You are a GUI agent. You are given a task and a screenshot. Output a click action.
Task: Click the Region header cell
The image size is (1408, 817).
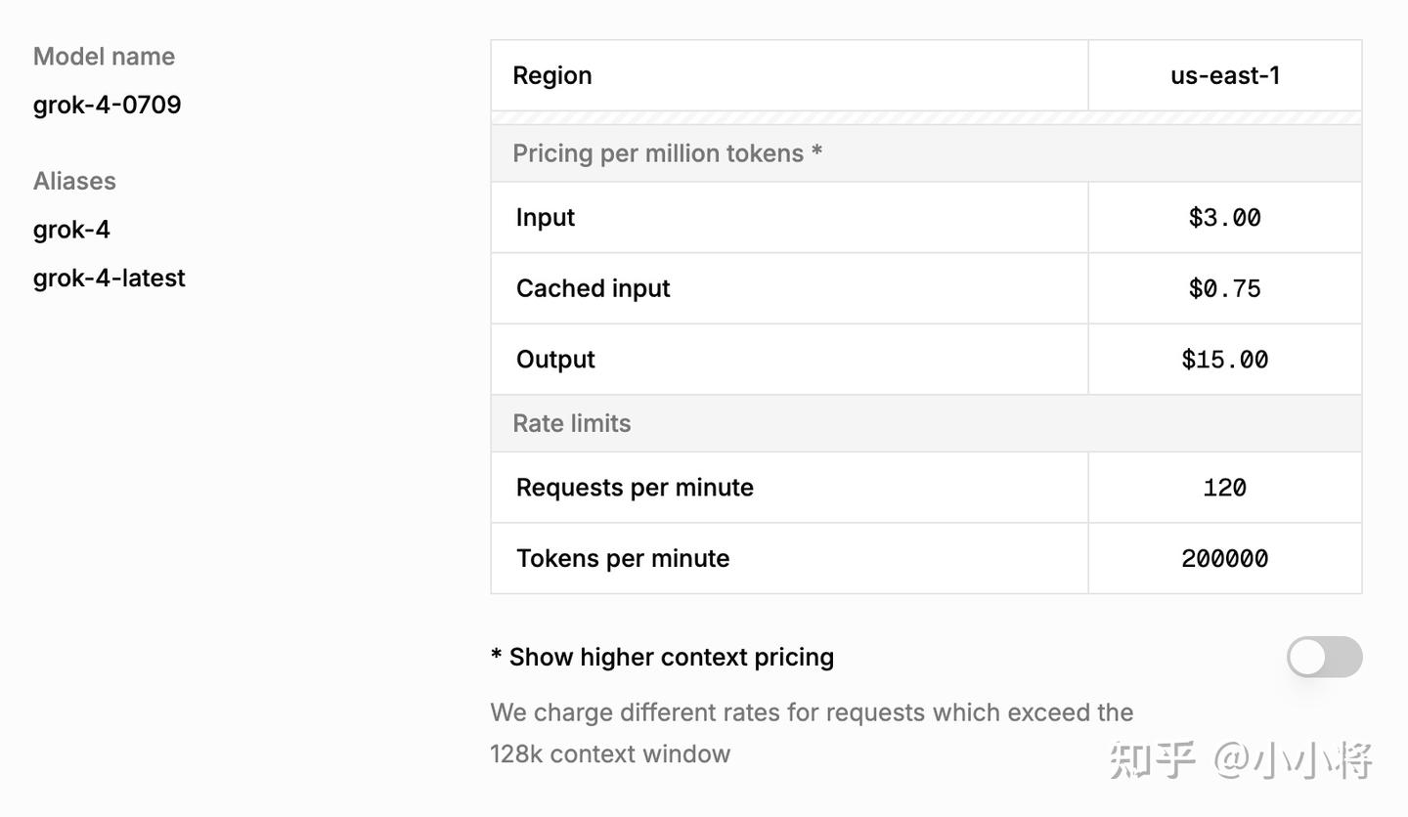[552, 75]
